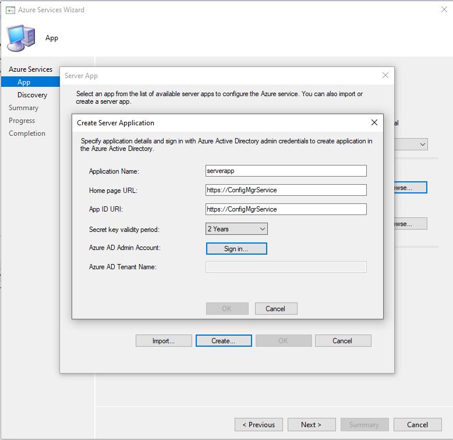Screen dimensions: 453x440
Task: Click Sign in for Azure AD Admin
Action: click(236, 249)
